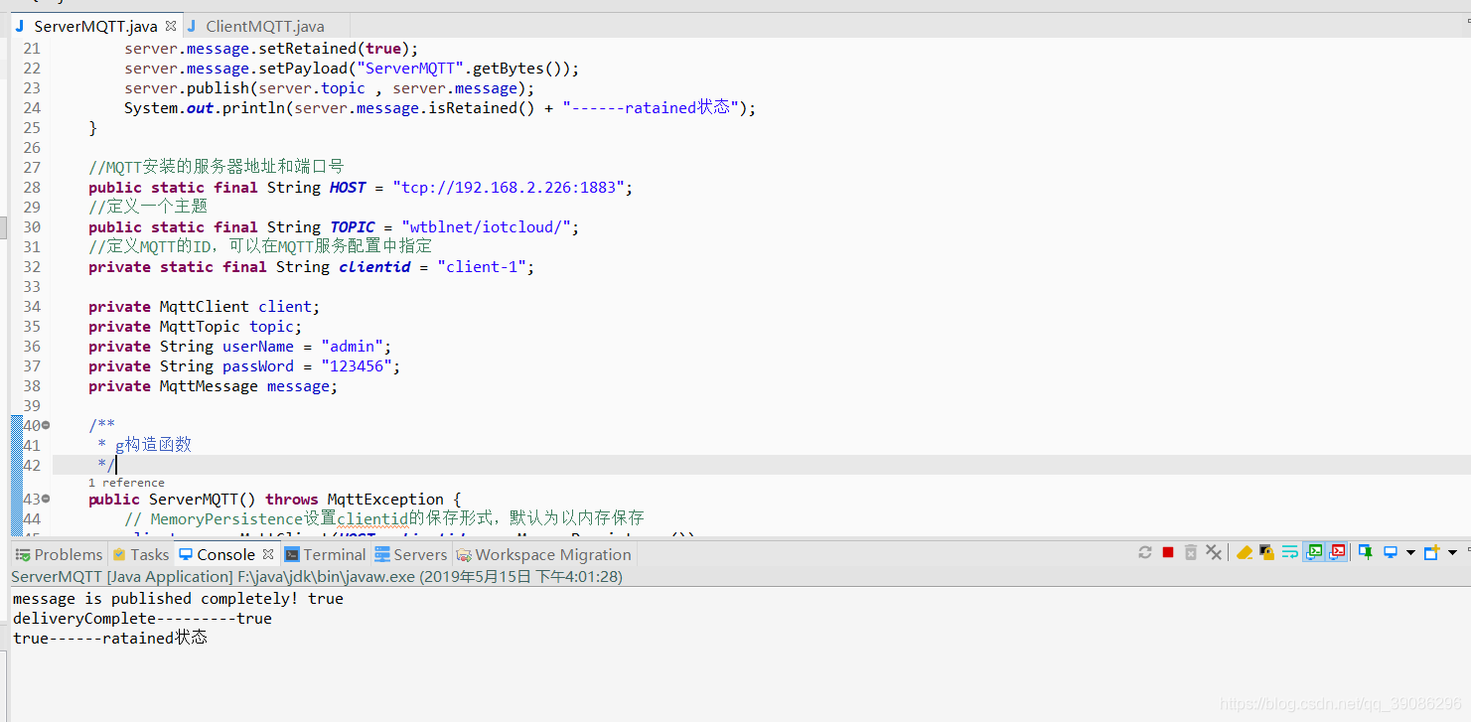Click the 'MqttTopic topic' field declaration
This screenshot has width=1471, height=722.
click(x=195, y=326)
